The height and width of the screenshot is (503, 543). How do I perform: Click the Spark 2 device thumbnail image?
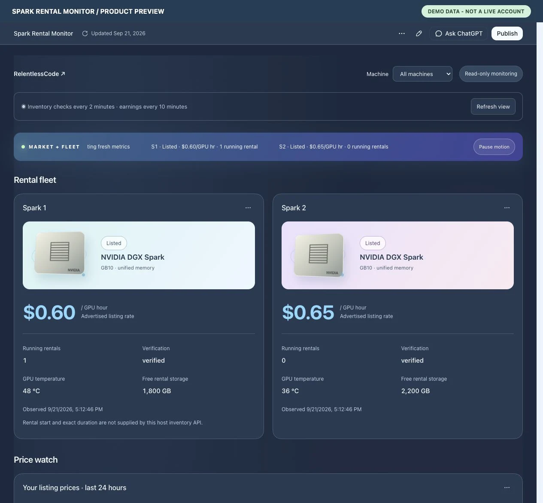pos(319,255)
